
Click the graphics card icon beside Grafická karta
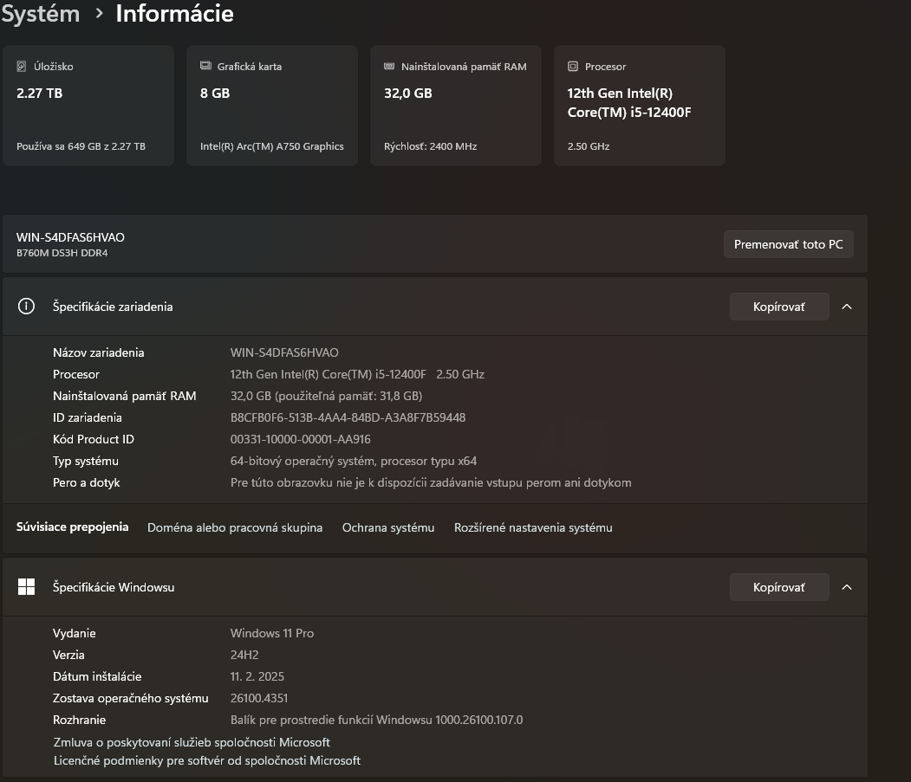[205, 66]
